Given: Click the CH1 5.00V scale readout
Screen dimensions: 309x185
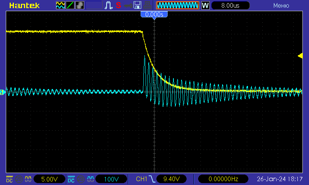Looking at the screenshot, I should pyautogui.click(x=49, y=179).
